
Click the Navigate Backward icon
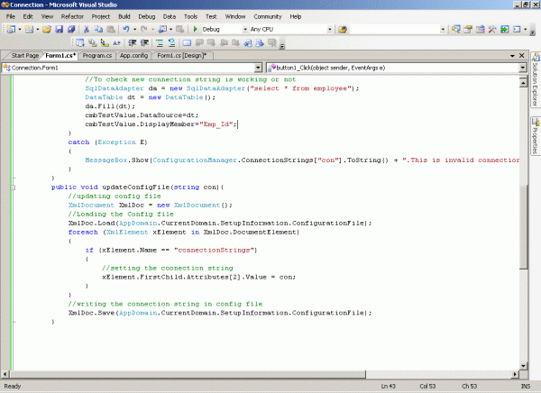[x=162, y=30]
